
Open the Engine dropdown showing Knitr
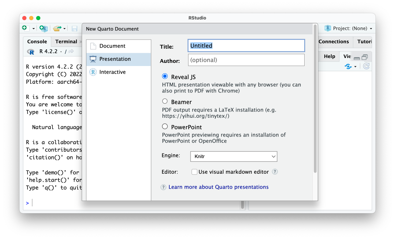pos(233,156)
